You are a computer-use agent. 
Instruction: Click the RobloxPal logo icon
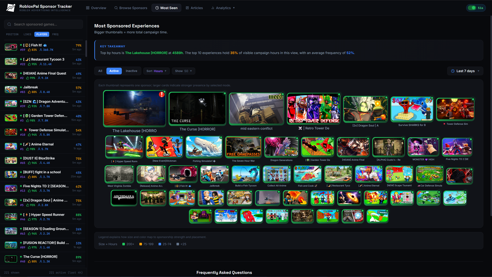[x=11, y=8]
